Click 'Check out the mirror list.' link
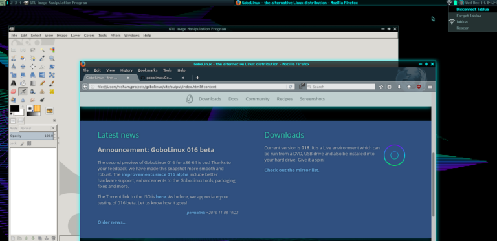The image size is (497, 241). (x=292, y=170)
